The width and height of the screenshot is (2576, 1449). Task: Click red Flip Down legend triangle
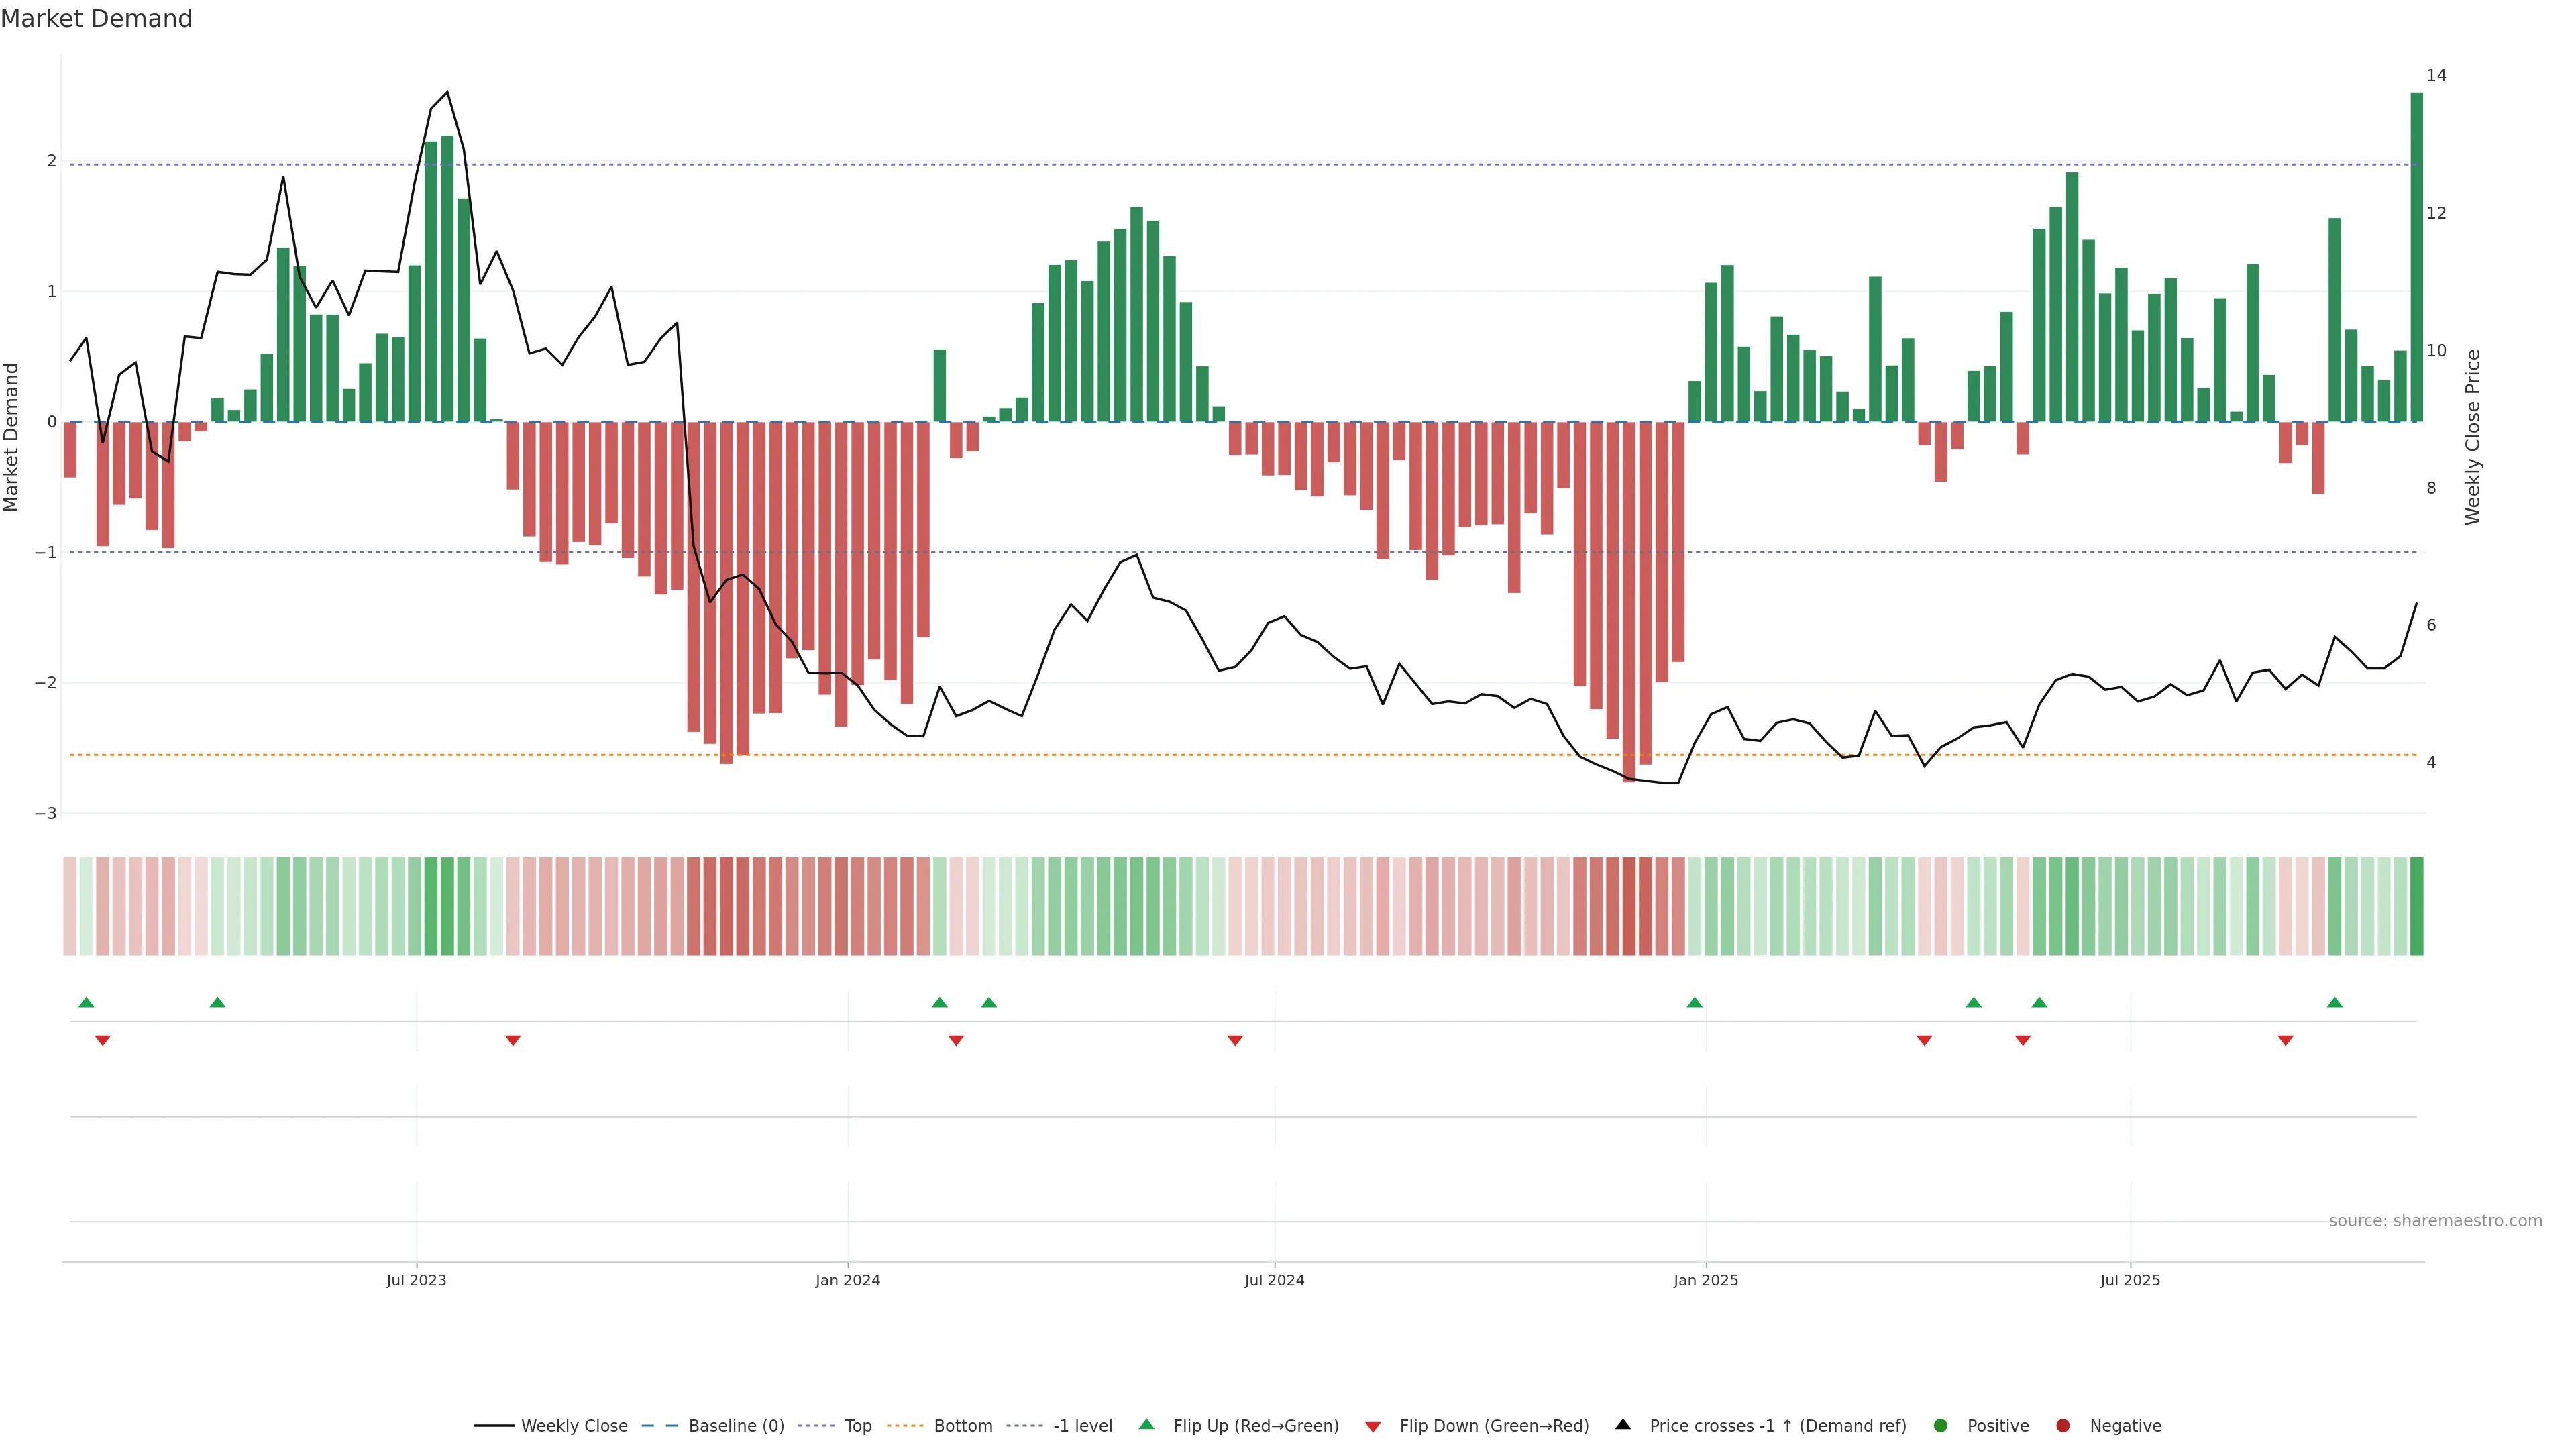1373,1427
